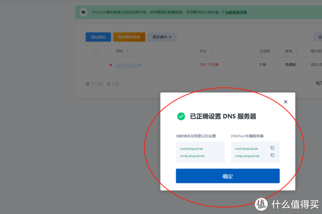Copy the windy.dnspod.net server address
The height and width of the screenshot is (214, 322).
tap(272, 156)
